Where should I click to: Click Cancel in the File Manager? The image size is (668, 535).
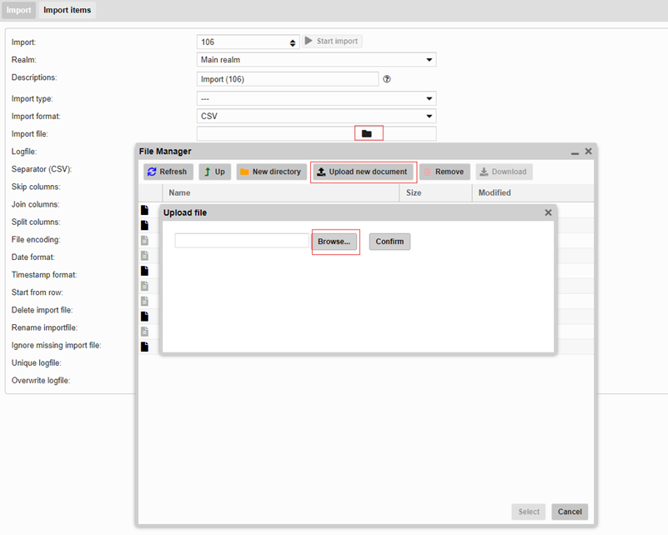[570, 512]
